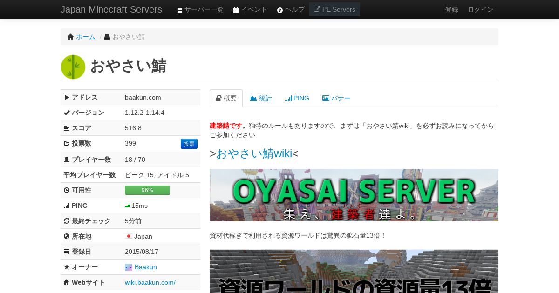Open ヘルプ help menu item

tap(291, 9)
